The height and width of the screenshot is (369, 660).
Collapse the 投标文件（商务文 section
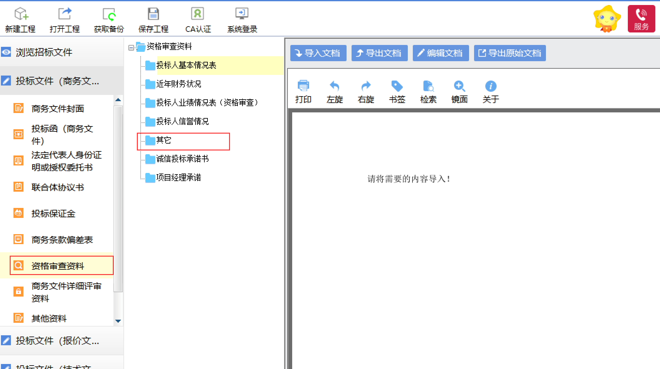point(57,81)
